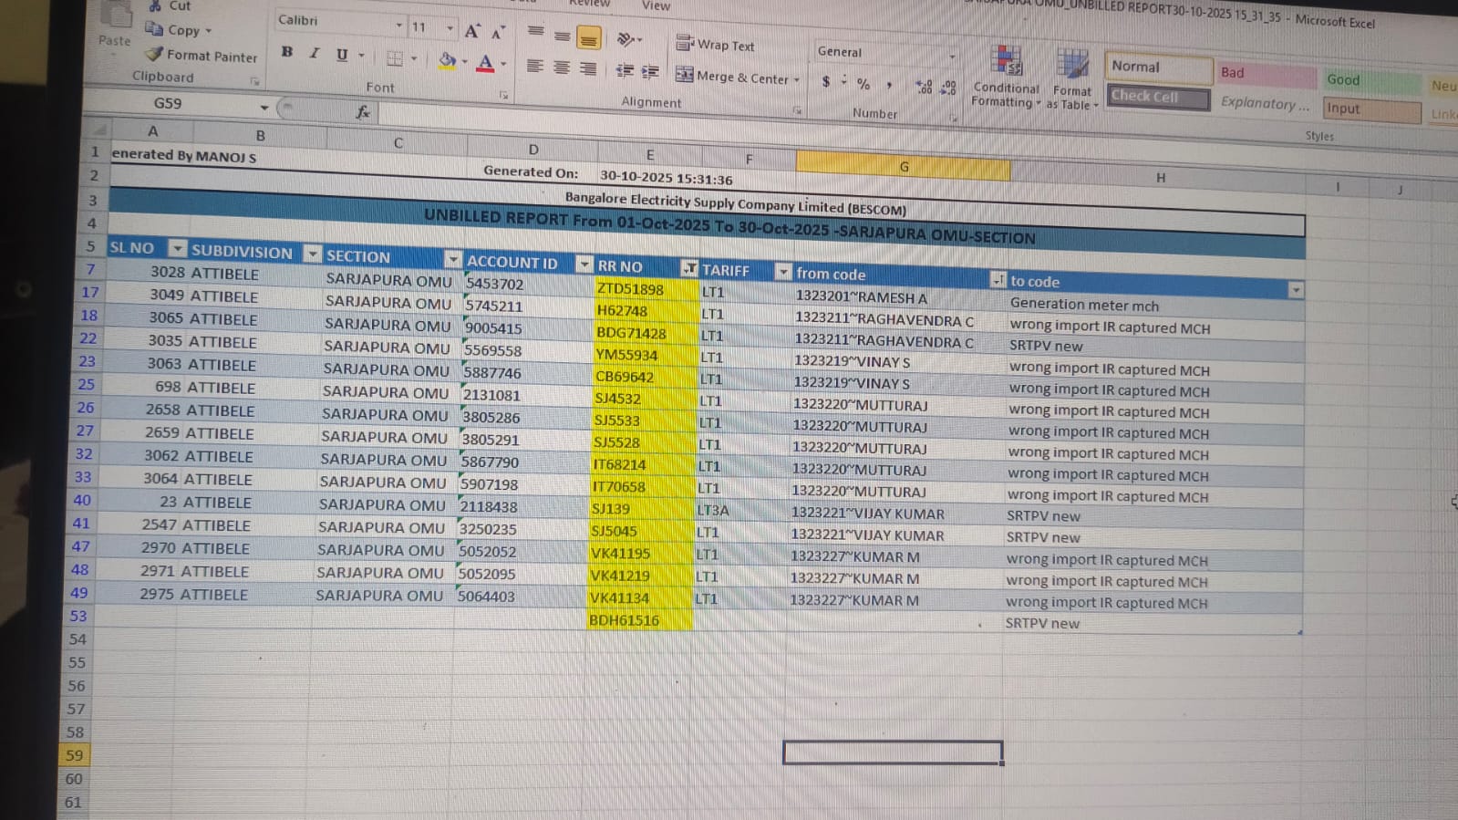Paste clipboard contents
1458x820 pixels.
(x=115, y=25)
